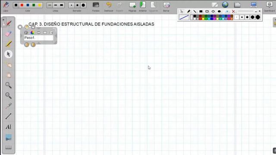Select the line drawing tool
The image size is (276, 155).
pyautogui.click(x=8, y=116)
